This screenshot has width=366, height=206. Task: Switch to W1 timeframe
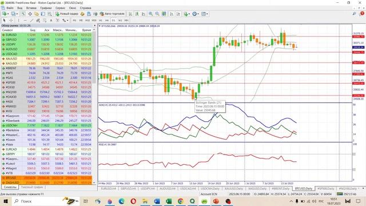[x=120, y=21]
